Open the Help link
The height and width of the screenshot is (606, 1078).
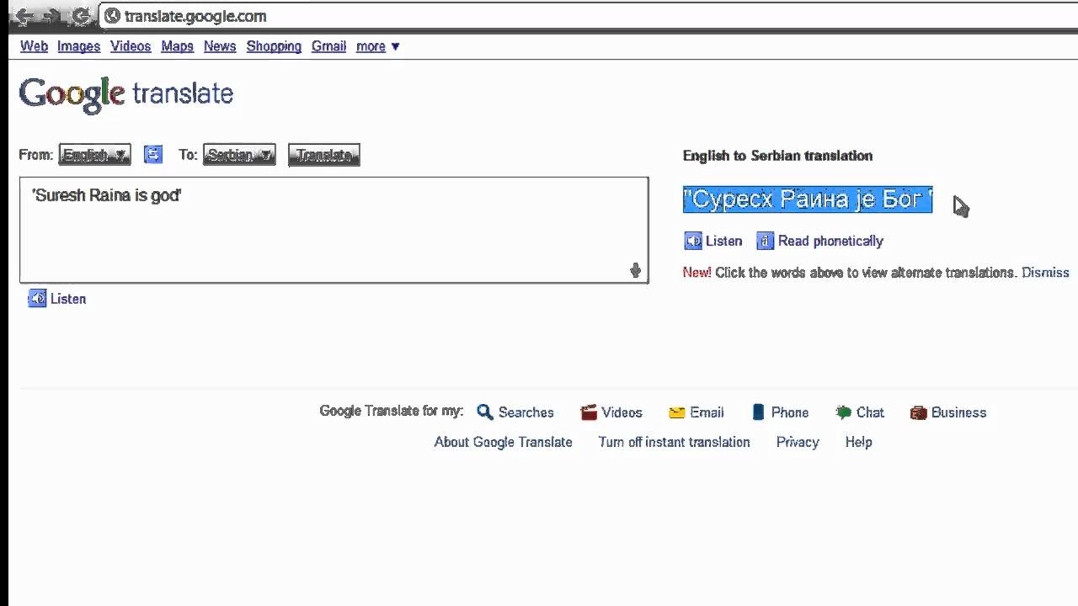point(858,442)
